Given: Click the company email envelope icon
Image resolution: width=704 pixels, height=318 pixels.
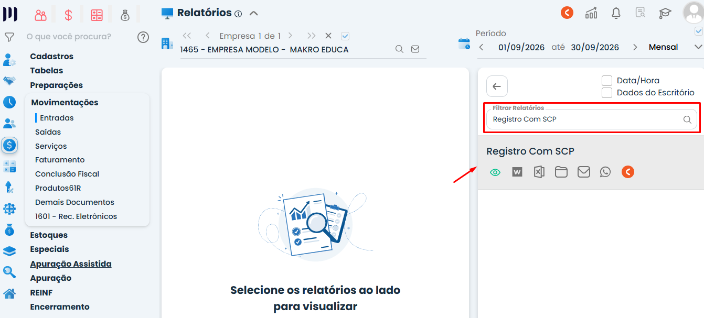Looking at the screenshot, I should [415, 49].
